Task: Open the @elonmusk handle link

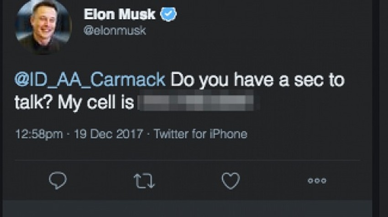Action: point(115,31)
